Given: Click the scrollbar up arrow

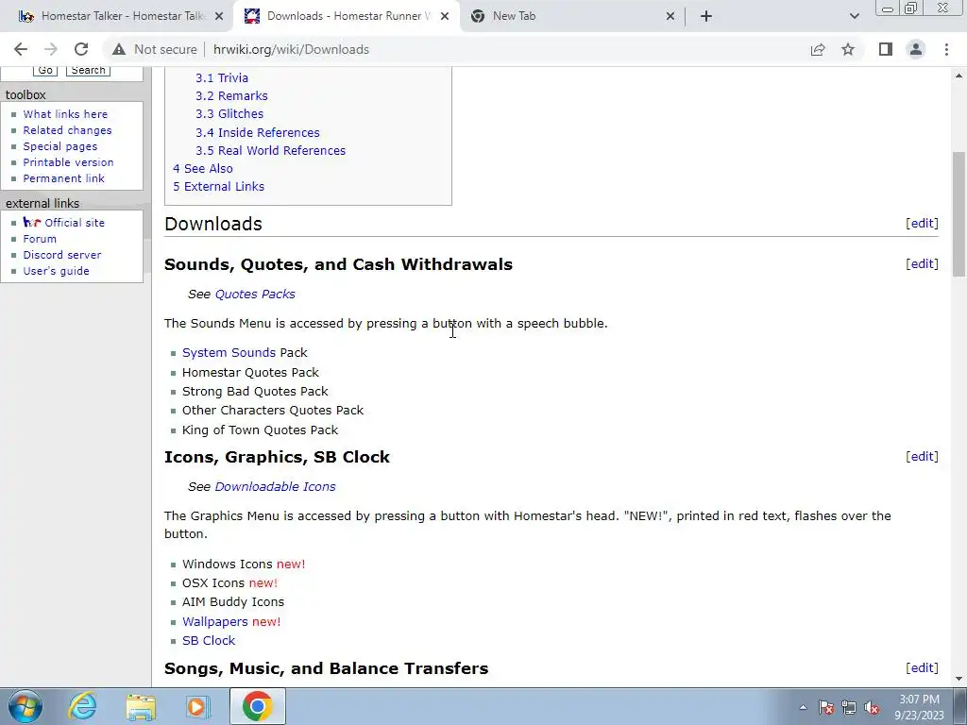Looking at the screenshot, I should tap(959, 76).
